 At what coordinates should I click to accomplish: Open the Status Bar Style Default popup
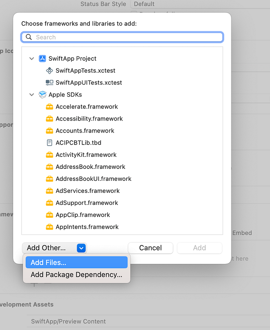click(x=200, y=4)
